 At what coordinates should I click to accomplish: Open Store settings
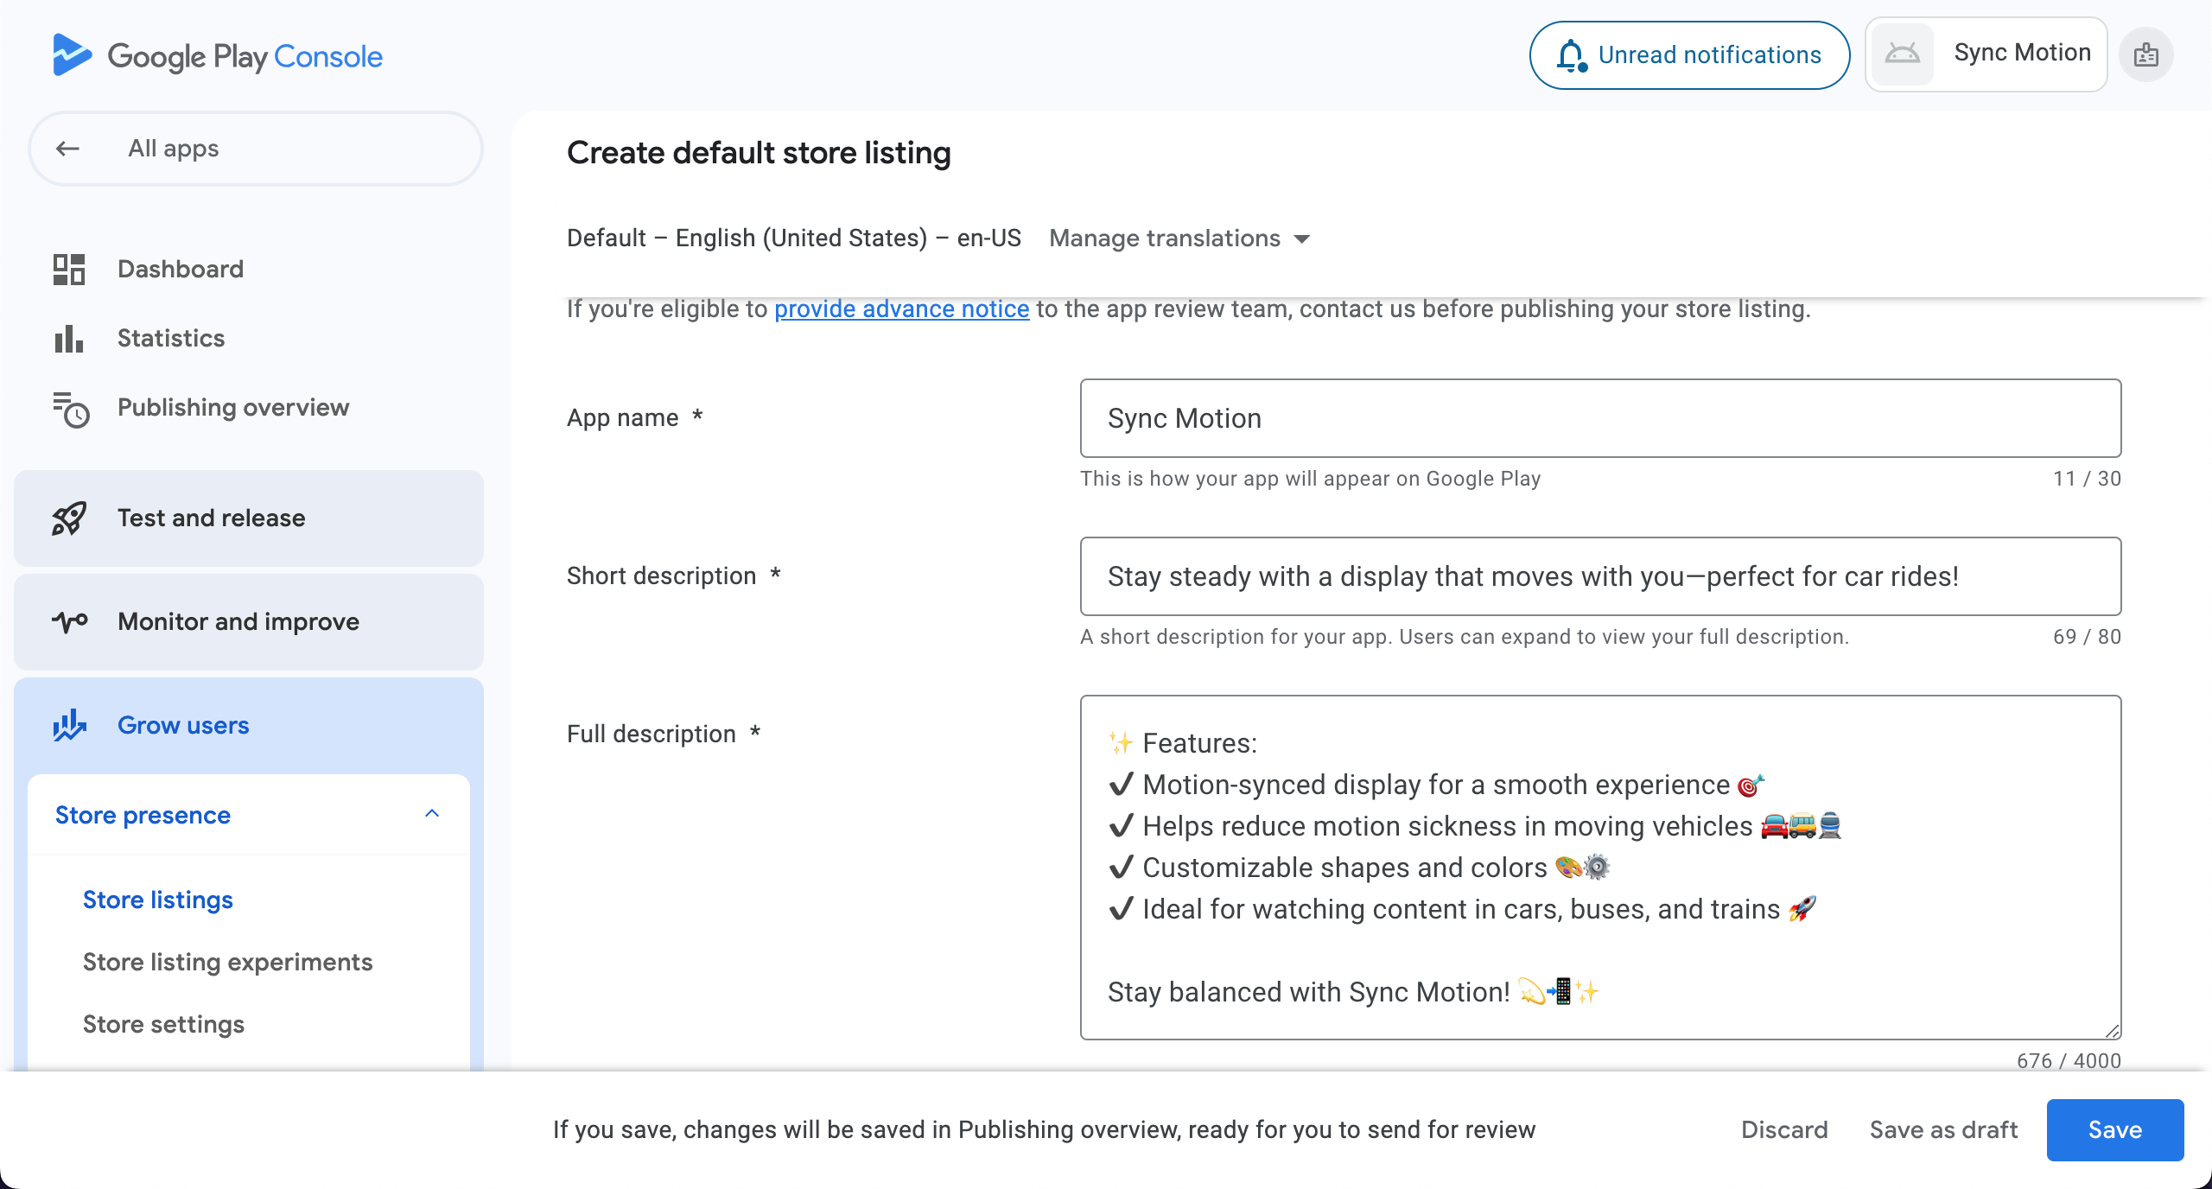click(163, 1024)
